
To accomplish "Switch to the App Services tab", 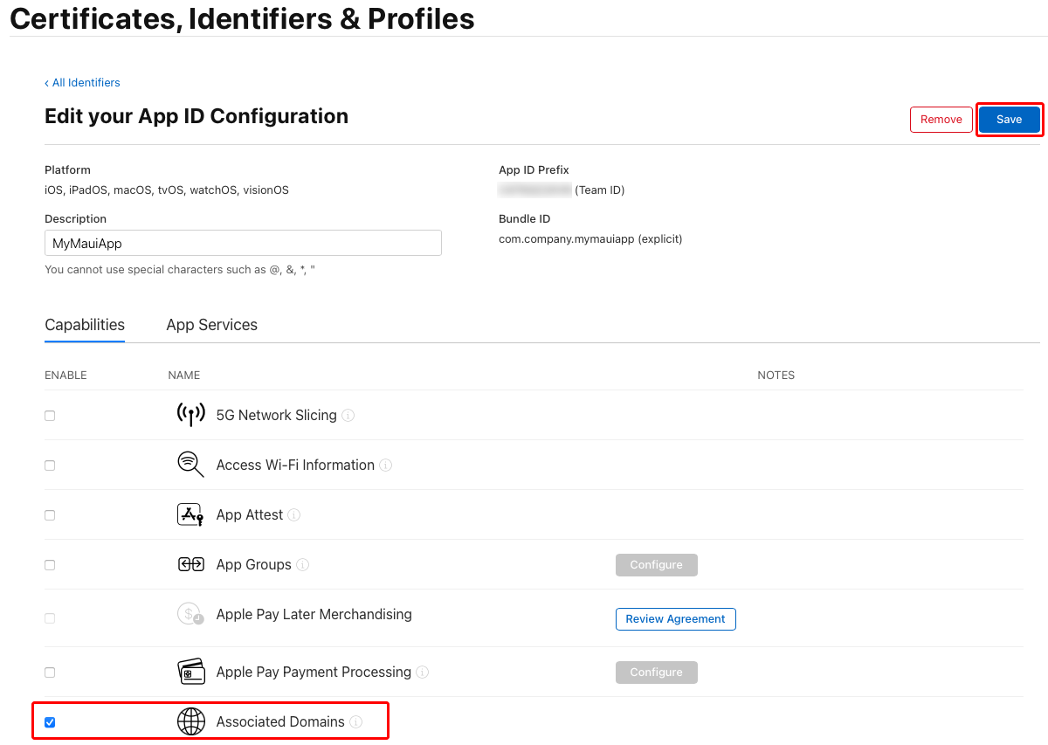I will tap(211, 324).
